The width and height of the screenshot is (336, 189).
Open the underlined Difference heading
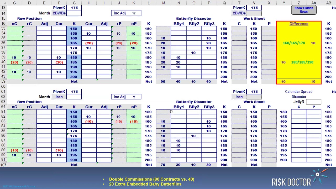299,24
